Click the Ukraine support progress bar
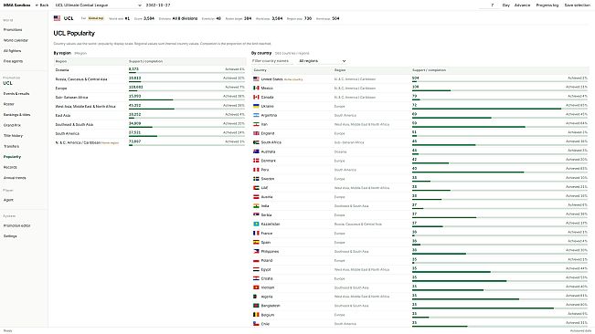The height and width of the screenshot is (334, 595). tap(499, 109)
